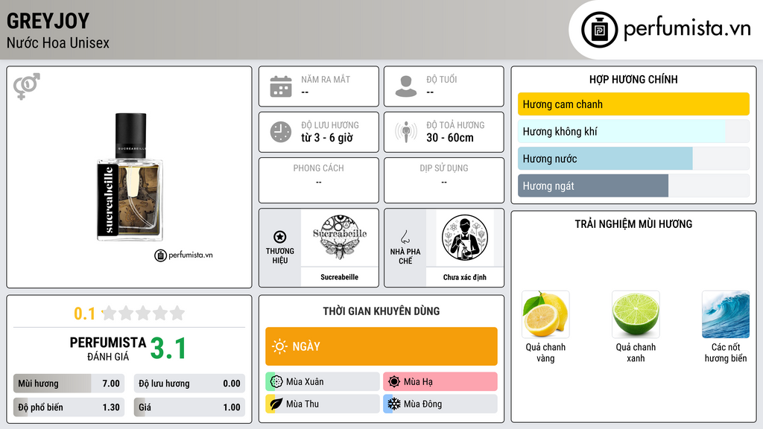The width and height of the screenshot is (763, 429).
Task: Click the small perfumista.vn watermark logo under bottle
Action: 183,255
